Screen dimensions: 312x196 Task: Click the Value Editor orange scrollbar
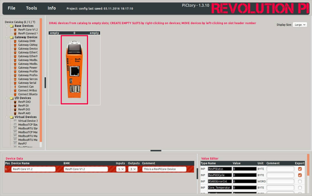[308, 165]
